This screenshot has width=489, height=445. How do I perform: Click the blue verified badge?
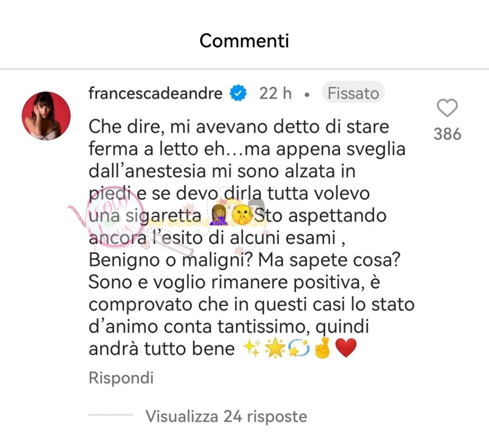point(238,93)
